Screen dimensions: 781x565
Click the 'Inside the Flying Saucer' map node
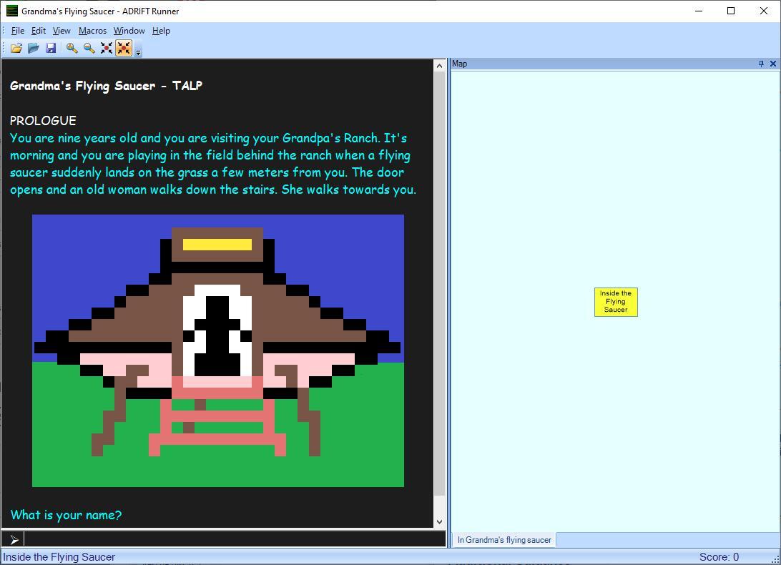click(x=616, y=302)
